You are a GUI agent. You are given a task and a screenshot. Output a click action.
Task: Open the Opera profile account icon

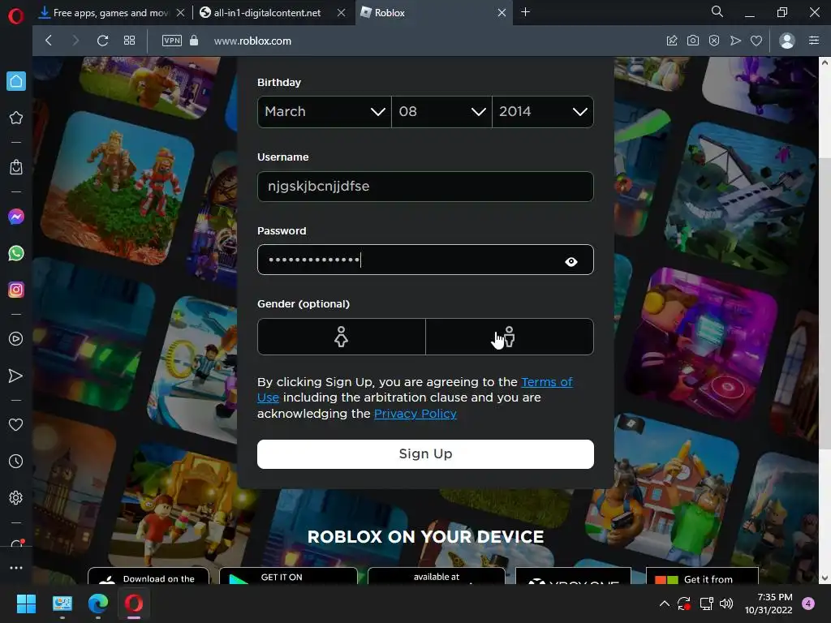787,41
